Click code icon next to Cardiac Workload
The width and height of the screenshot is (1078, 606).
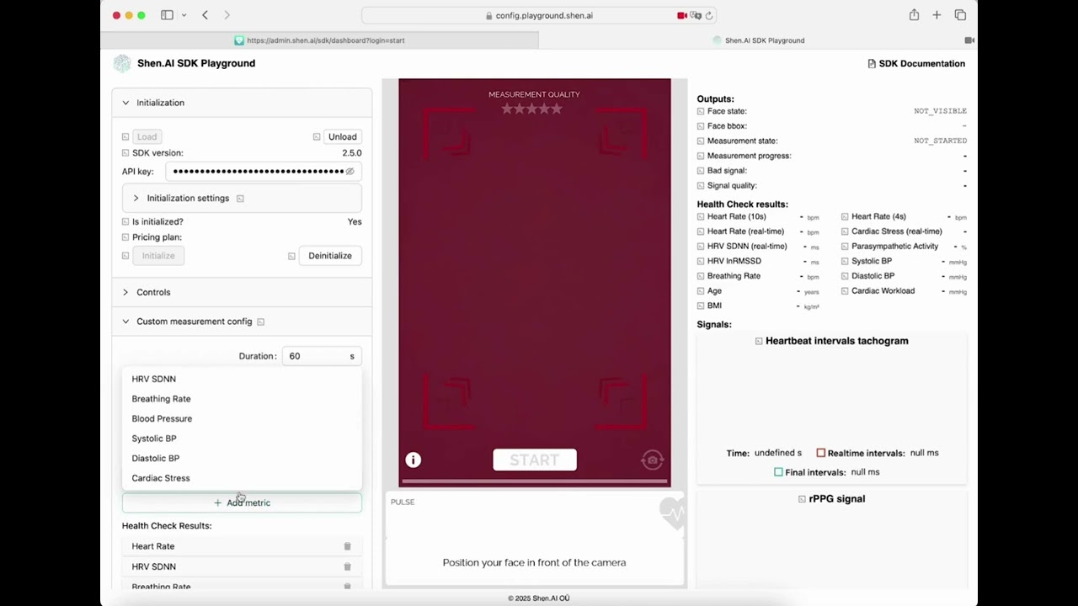click(x=845, y=291)
